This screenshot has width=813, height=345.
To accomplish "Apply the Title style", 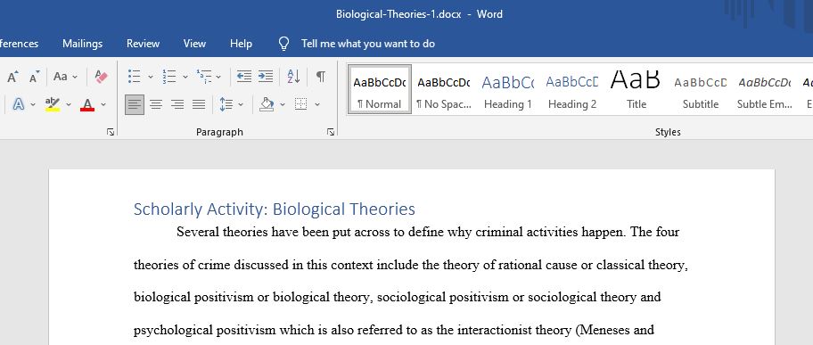I will coord(636,89).
